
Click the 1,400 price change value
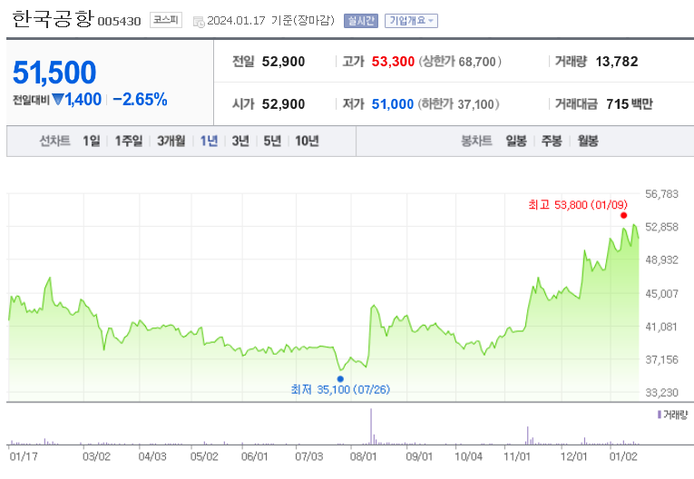click(x=83, y=100)
